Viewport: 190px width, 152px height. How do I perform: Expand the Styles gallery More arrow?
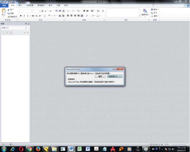[140, 16]
